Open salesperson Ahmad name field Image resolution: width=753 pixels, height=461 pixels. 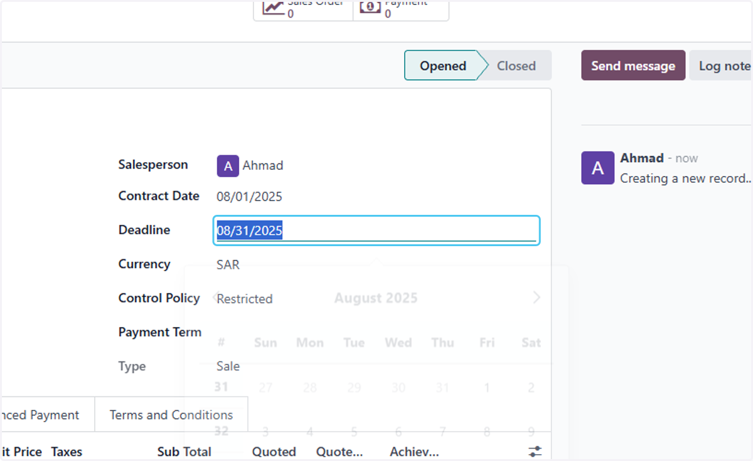263,165
